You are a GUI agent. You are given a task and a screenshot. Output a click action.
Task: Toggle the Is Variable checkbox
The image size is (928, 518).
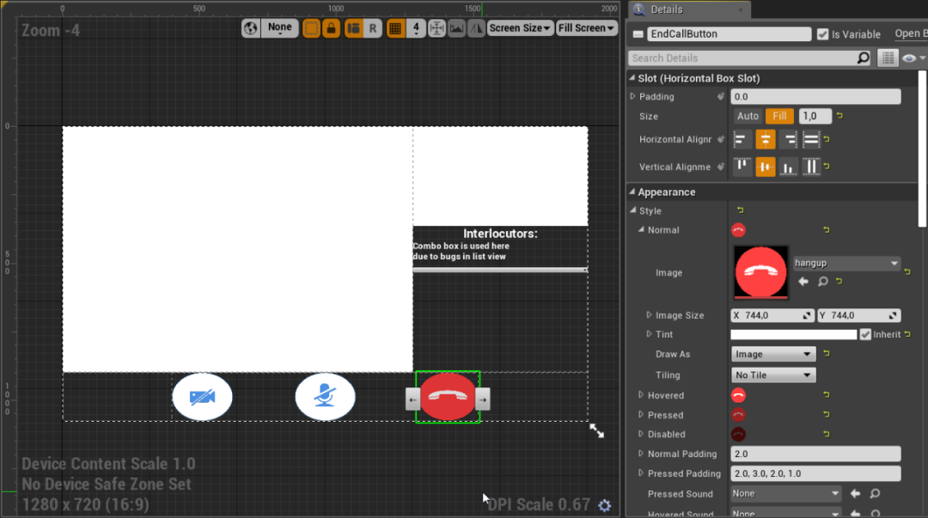(822, 34)
